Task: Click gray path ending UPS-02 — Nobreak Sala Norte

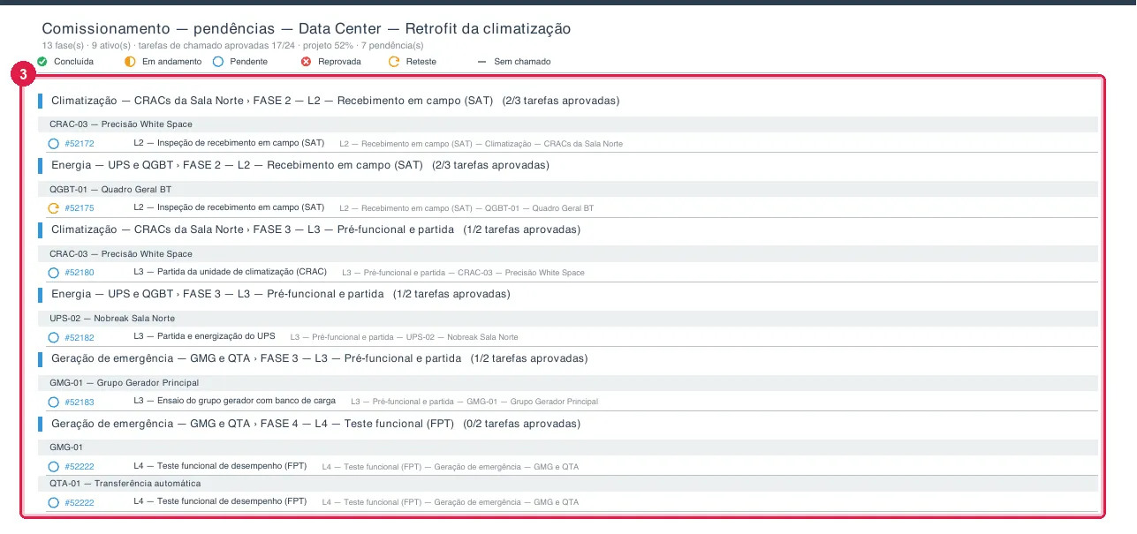Action: click(404, 337)
